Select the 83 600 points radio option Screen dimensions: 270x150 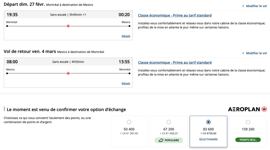click(209, 122)
